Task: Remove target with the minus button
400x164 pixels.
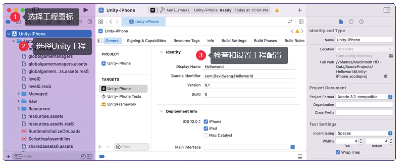Action: tap(108, 147)
